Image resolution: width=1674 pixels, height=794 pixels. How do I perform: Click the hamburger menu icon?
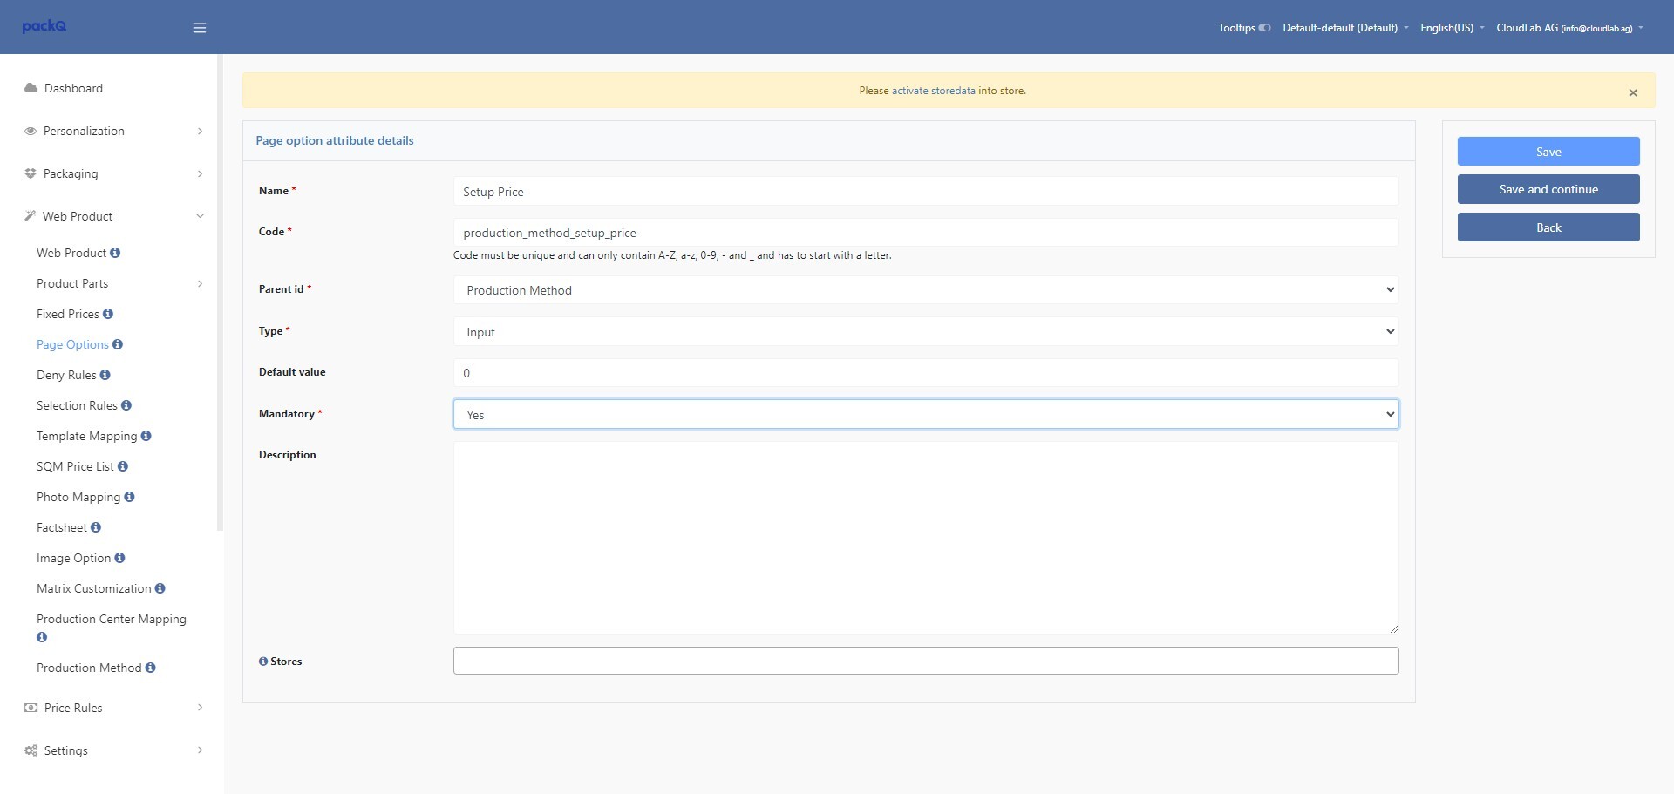pos(200,28)
